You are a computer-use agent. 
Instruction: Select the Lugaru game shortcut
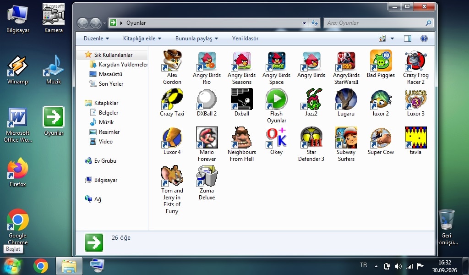click(346, 102)
